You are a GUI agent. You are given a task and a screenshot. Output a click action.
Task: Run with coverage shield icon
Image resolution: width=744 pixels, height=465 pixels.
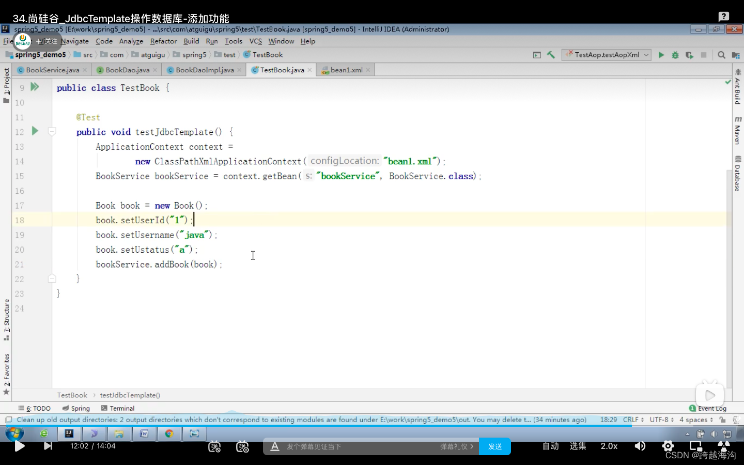point(689,55)
